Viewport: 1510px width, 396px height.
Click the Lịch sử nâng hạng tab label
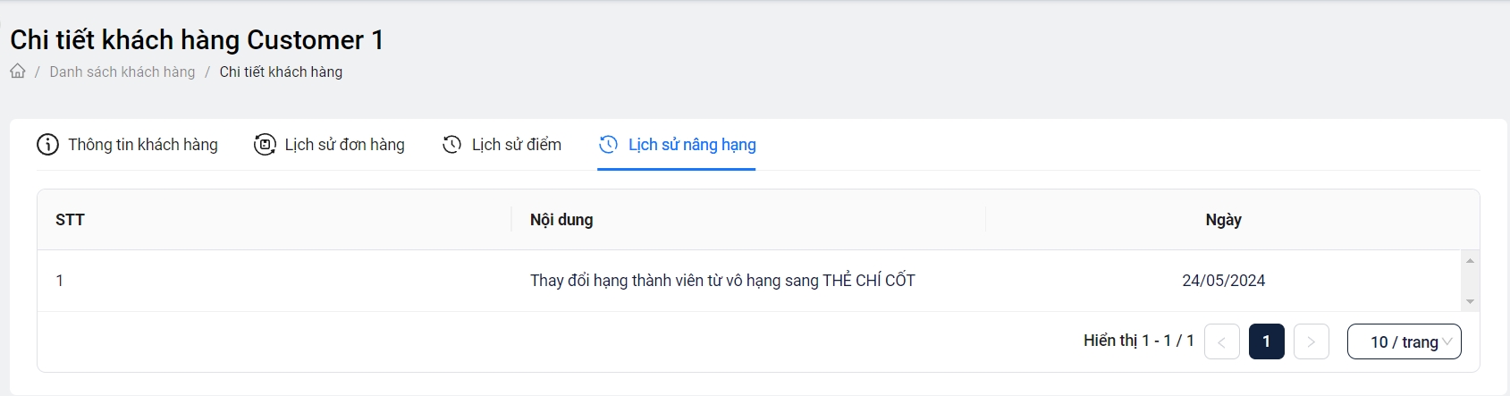click(692, 145)
